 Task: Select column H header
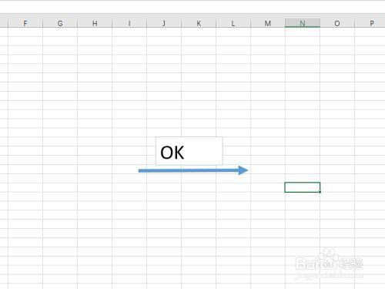coord(95,23)
